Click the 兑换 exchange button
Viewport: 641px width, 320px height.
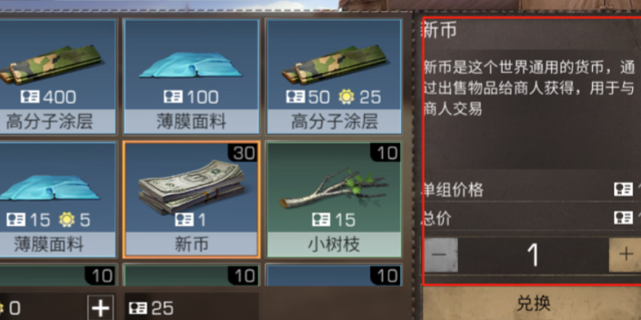pos(534,303)
